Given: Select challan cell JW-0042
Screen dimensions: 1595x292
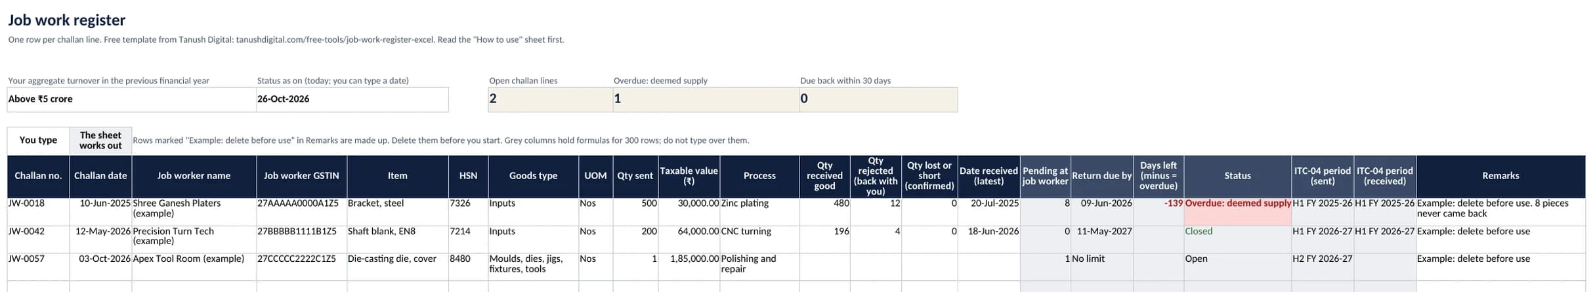Looking at the screenshot, I should pyautogui.click(x=38, y=240).
